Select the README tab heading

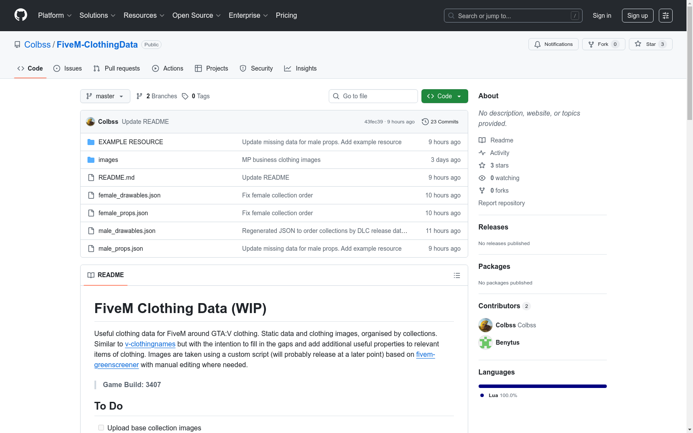point(106,275)
